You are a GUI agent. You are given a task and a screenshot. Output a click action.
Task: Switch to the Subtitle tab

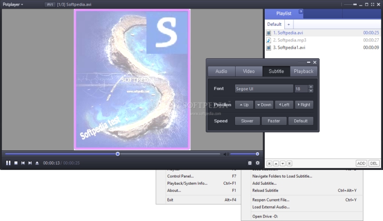[x=276, y=72]
